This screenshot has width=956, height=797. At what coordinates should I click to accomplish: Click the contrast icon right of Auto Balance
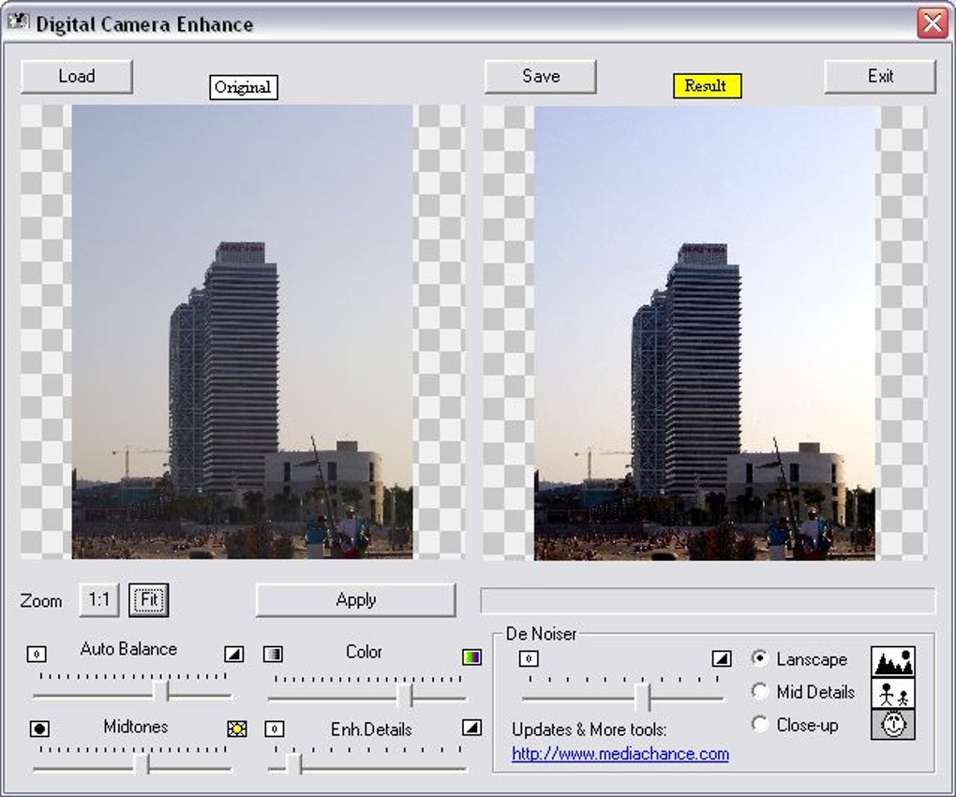pos(234,655)
